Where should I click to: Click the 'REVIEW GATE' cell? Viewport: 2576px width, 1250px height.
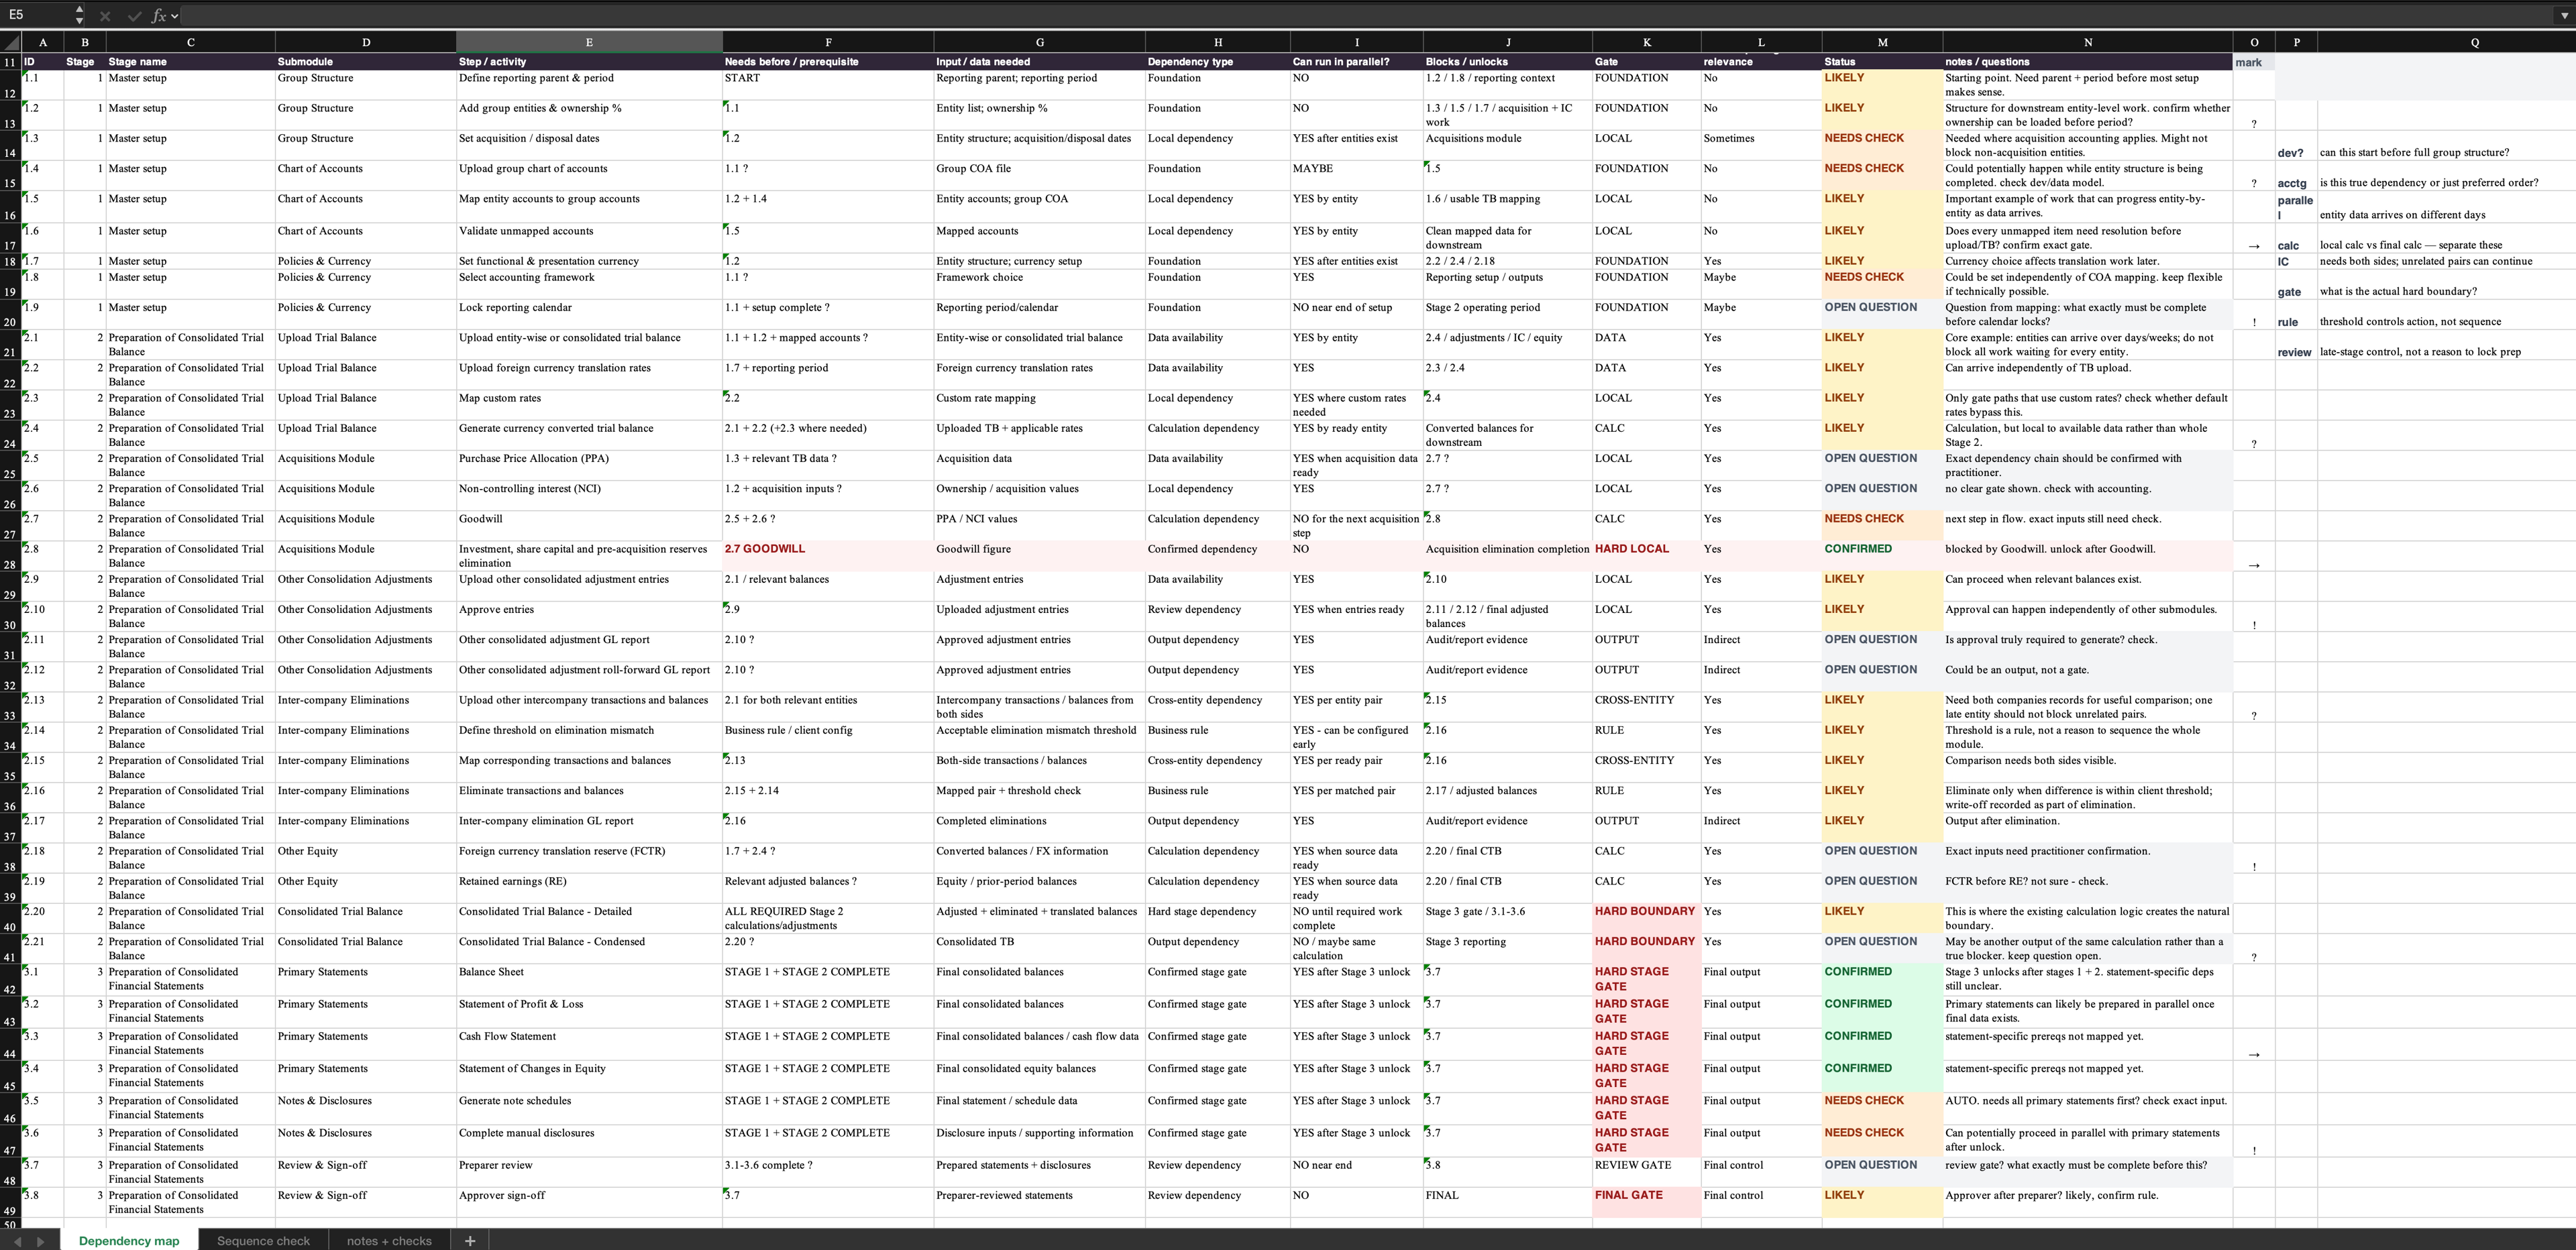(x=1646, y=1172)
